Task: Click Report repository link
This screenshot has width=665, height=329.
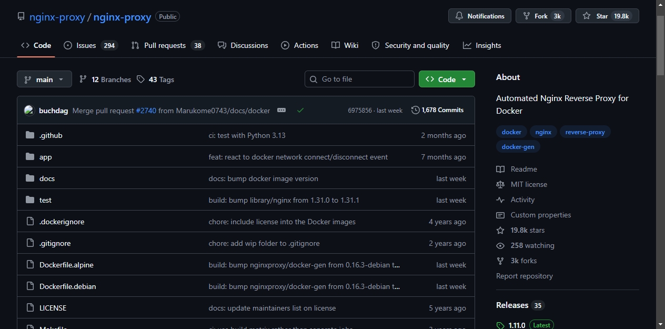Action: [525, 276]
